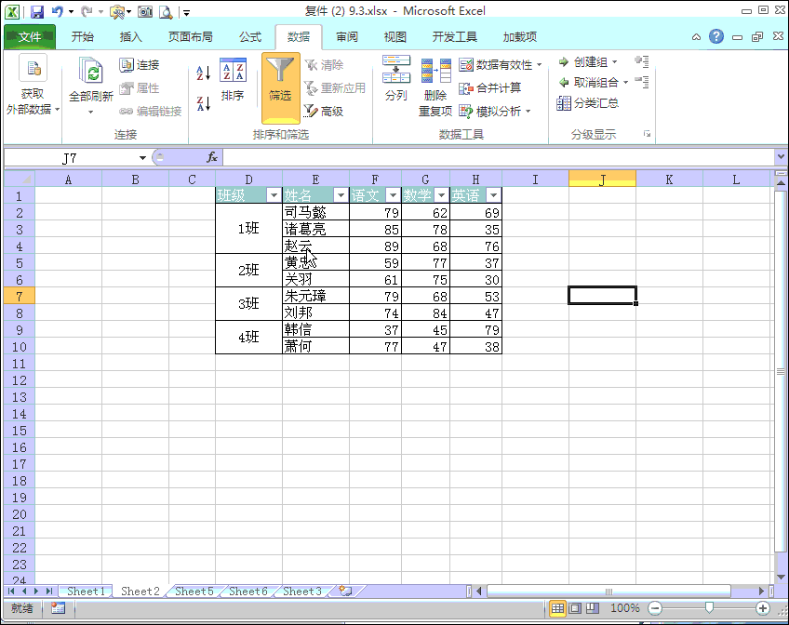Switch to the View (视图) tab
This screenshot has width=789, height=625.
coord(395,36)
